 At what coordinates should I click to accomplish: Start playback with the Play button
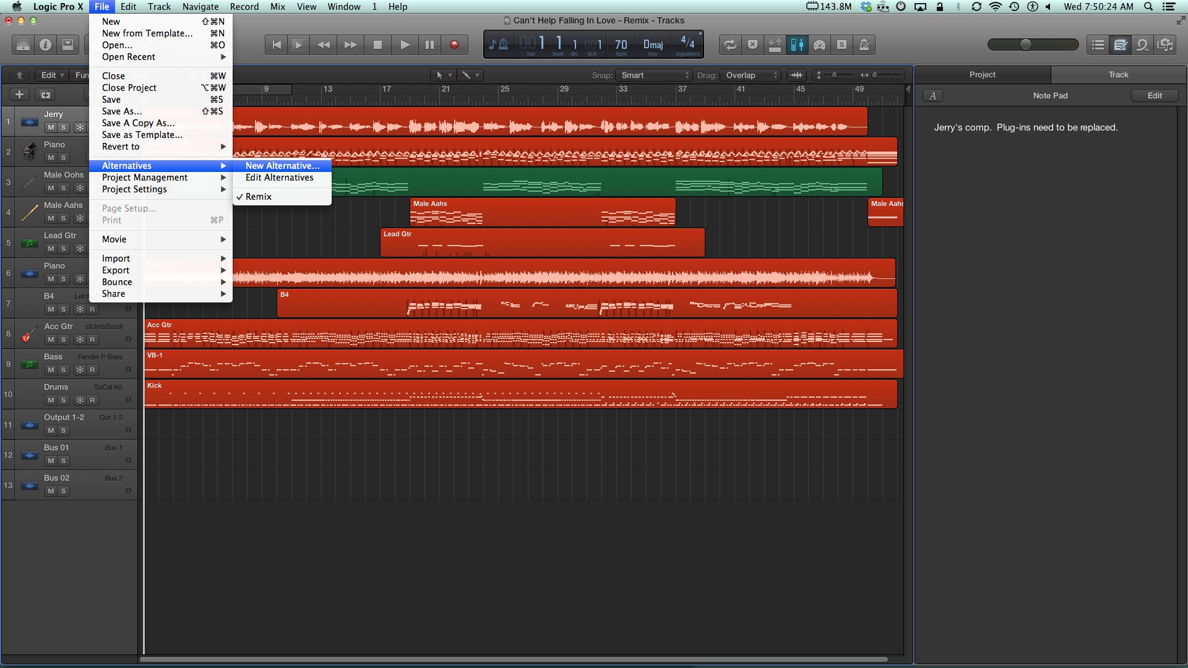[405, 45]
